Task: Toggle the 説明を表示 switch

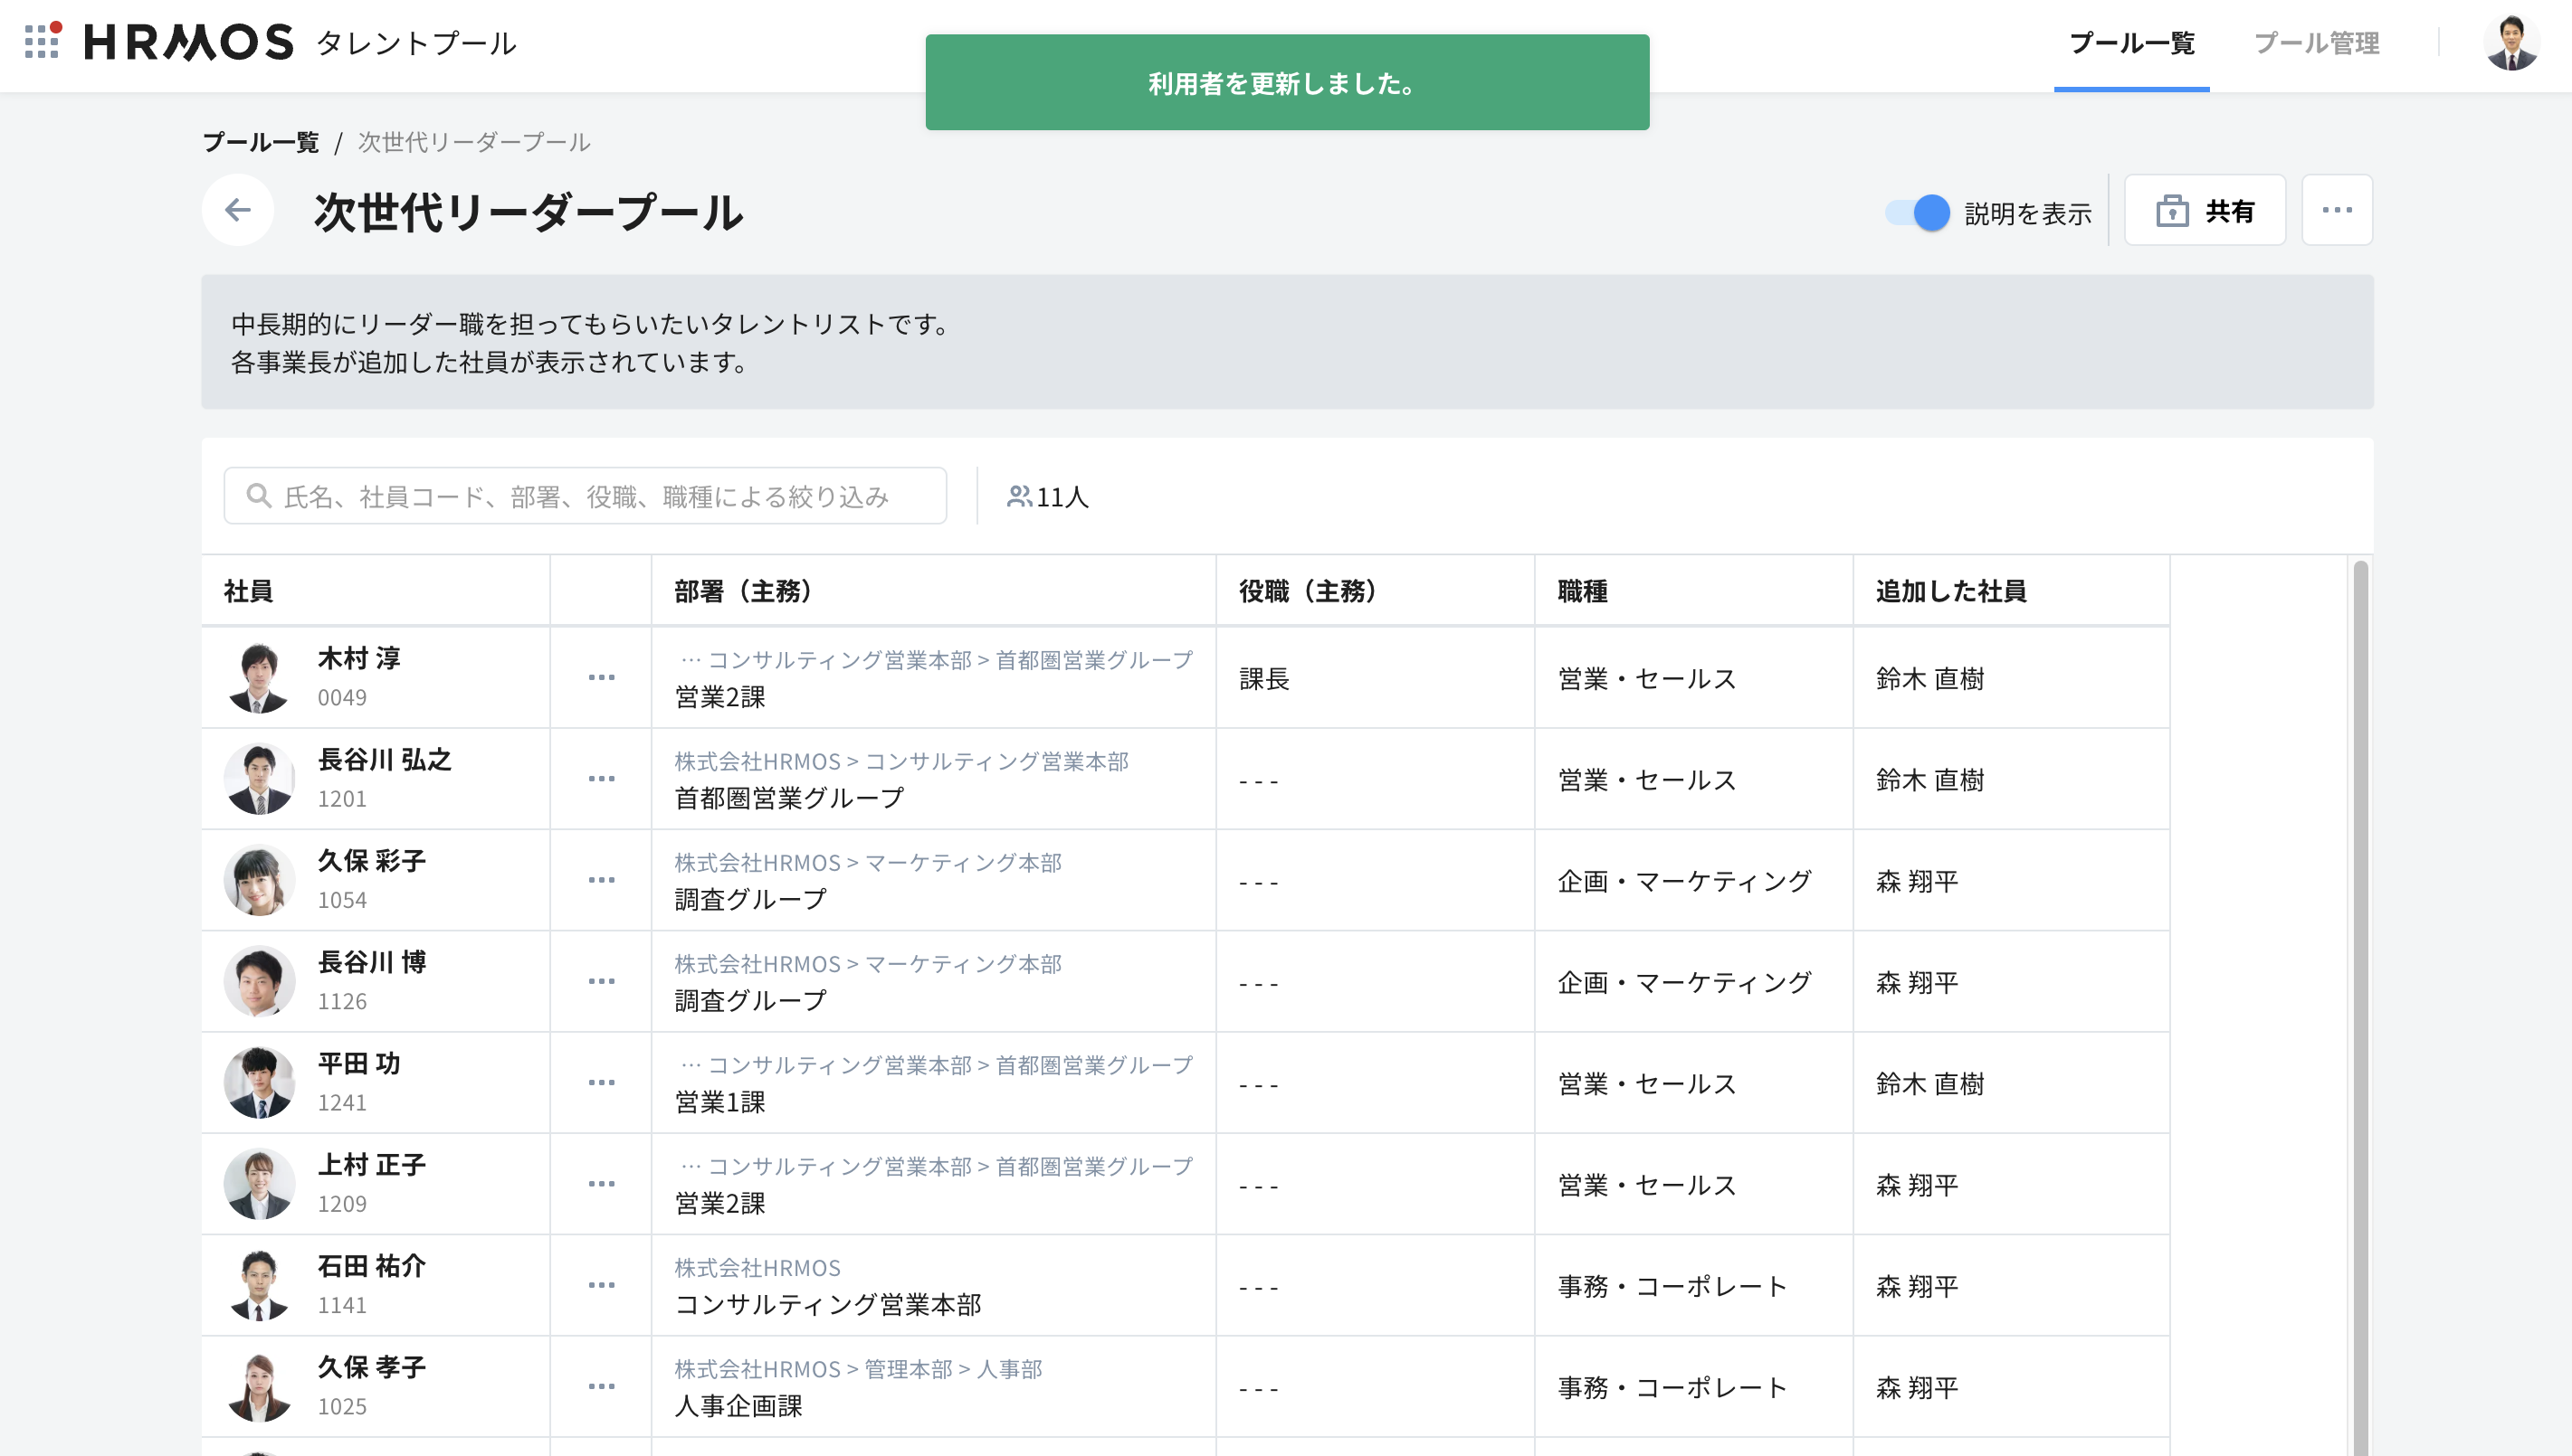Action: point(1918,213)
